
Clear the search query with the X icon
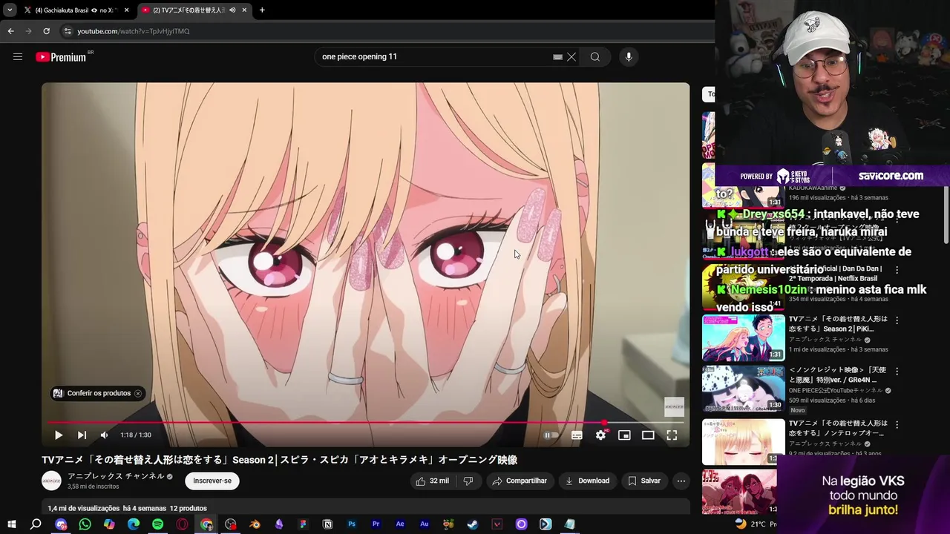[571, 57]
